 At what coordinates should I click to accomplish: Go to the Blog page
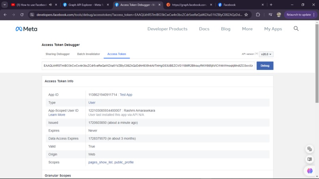click(226, 29)
